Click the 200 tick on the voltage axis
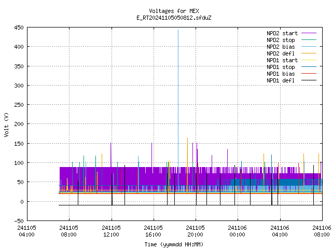The height and width of the screenshot is (249, 332). click(x=19, y=124)
